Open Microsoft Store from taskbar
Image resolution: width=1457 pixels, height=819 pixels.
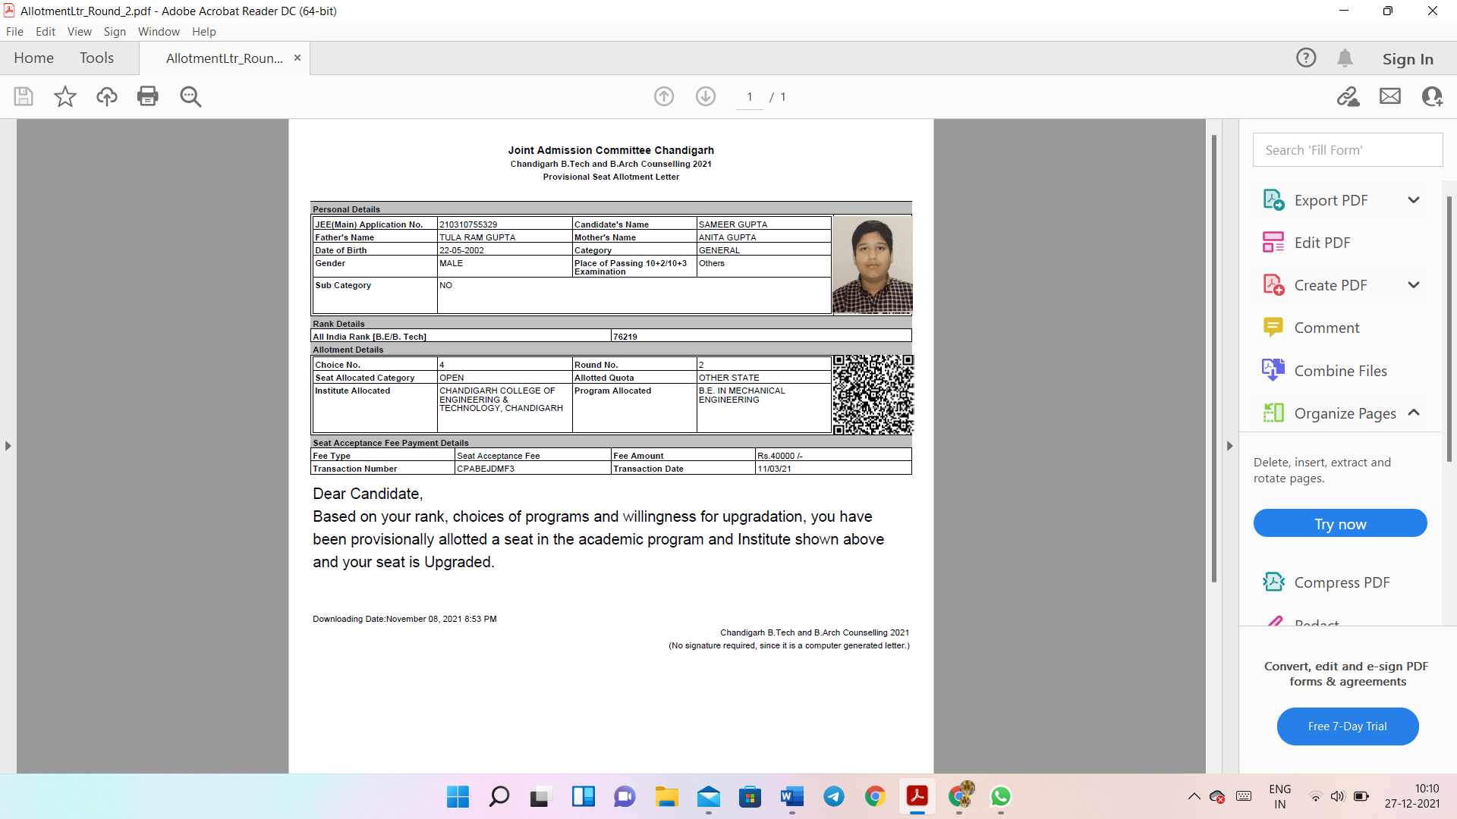tap(750, 796)
